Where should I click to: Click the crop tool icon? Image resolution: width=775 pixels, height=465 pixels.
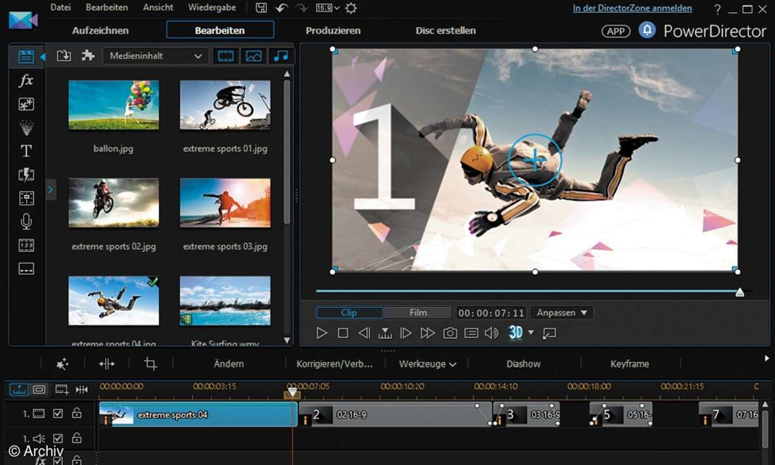(150, 364)
